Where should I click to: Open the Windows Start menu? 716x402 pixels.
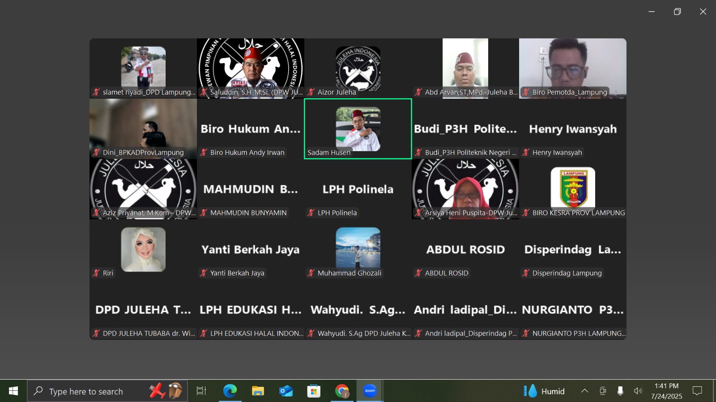click(x=13, y=391)
